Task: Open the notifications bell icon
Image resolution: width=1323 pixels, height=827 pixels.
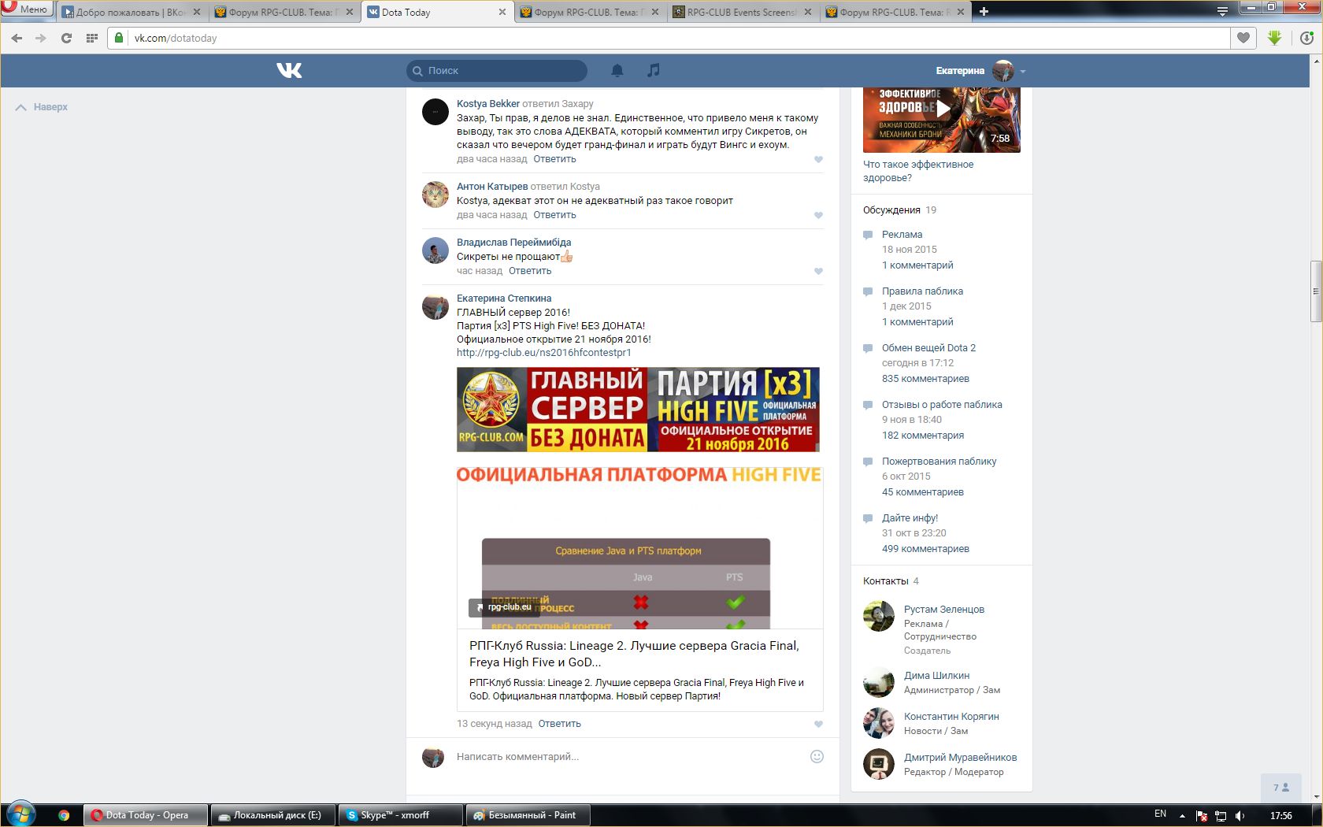Action: pyautogui.click(x=617, y=71)
